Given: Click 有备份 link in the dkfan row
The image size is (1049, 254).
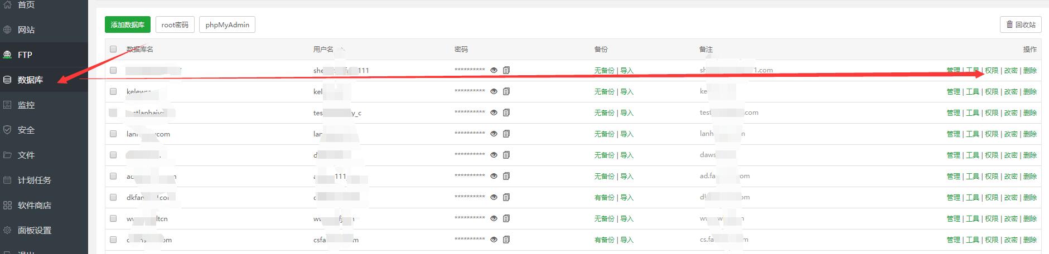Looking at the screenshot, I should 604,197.
